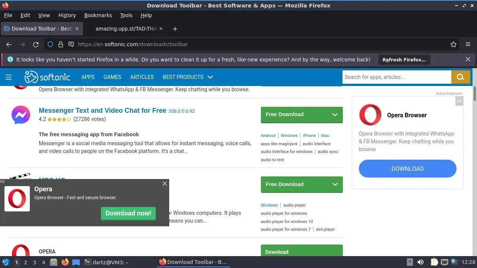Open the Tools menu
Image resolution: width=477 pixels, height=268 pixels.
tap(126, 15)
